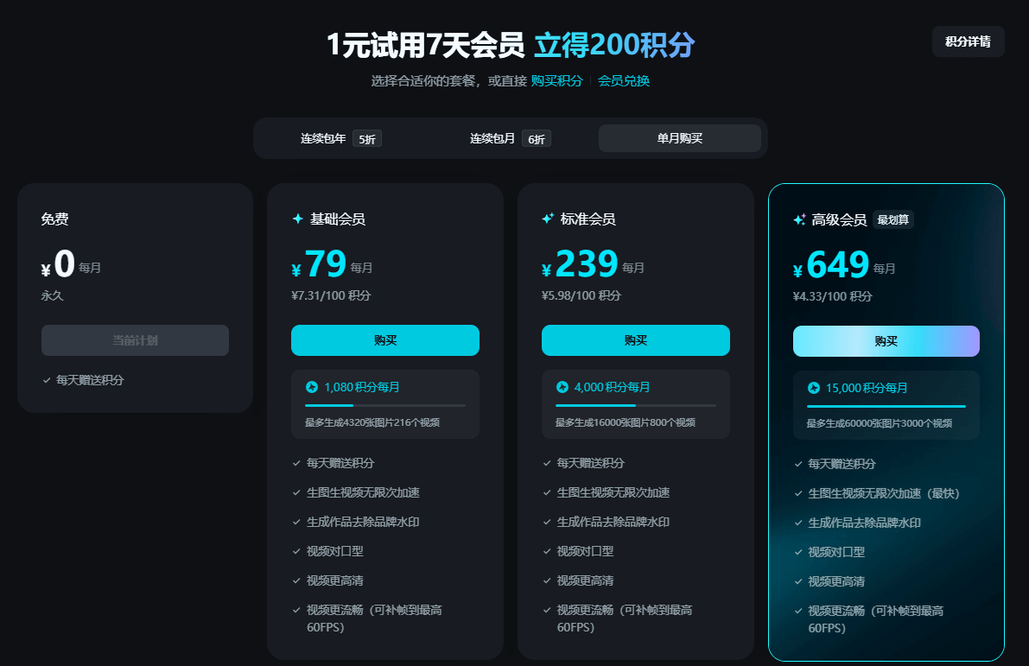The width and height of the screenshot is (1029, 666).
Task: Click the sparkle icon beside 基础会员
Action: [x=297, y=219]
